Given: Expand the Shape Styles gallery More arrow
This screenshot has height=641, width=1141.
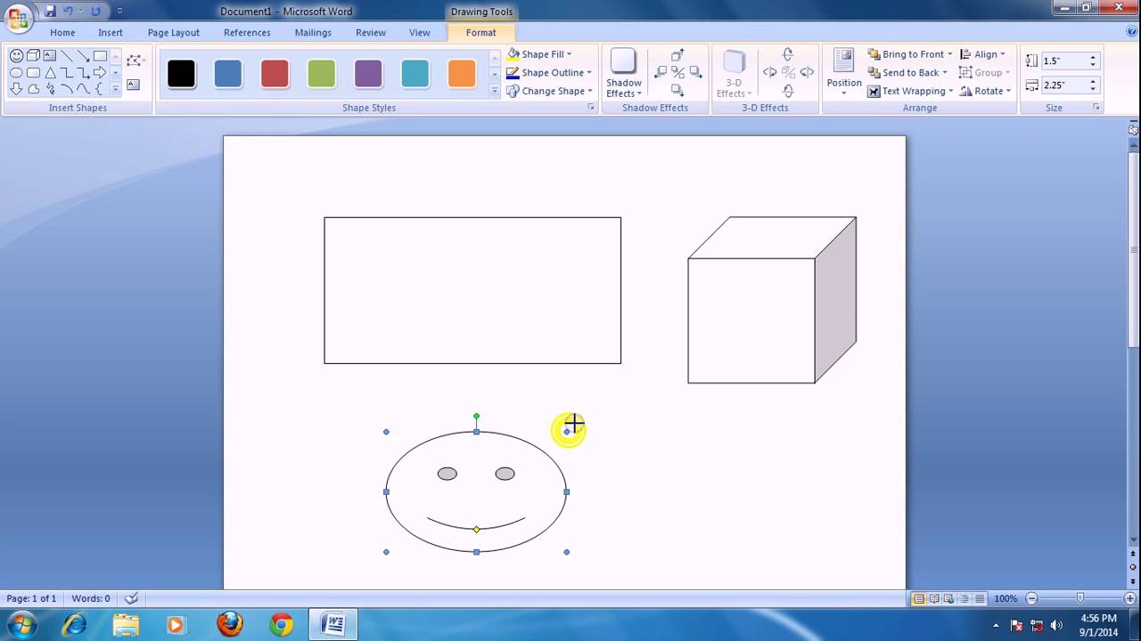Looking at the screenshot, I should click(x=495, y=91).
